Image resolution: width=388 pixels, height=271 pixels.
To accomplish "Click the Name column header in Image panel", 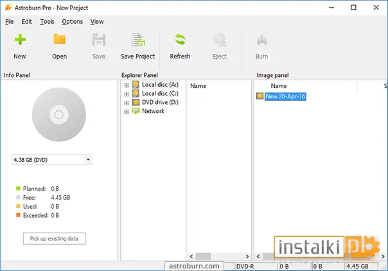I will [279, 86].
